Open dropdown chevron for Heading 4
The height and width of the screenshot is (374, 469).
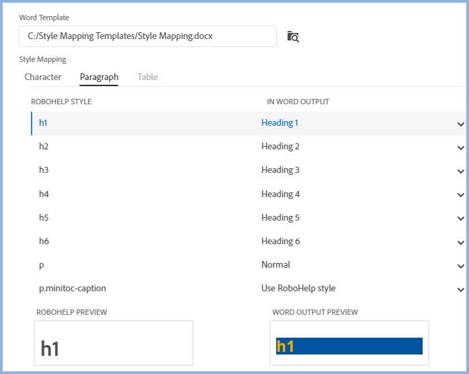click(460, 195)
